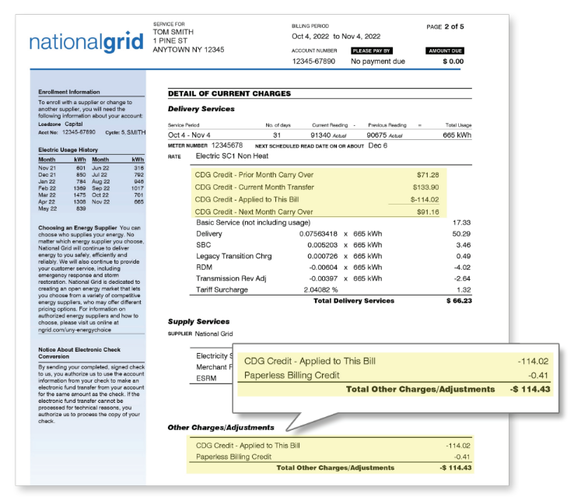Click Other Charges/Adjustments section heading
Image resolution: width=588 pixels, height=504 pixels.
[x=221, y=428]
